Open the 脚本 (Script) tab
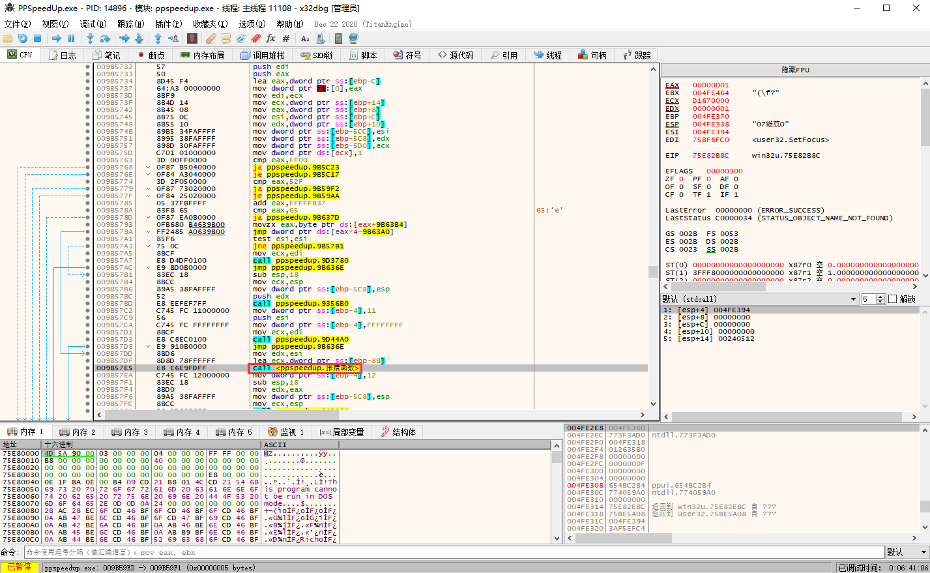 [364, 55]
